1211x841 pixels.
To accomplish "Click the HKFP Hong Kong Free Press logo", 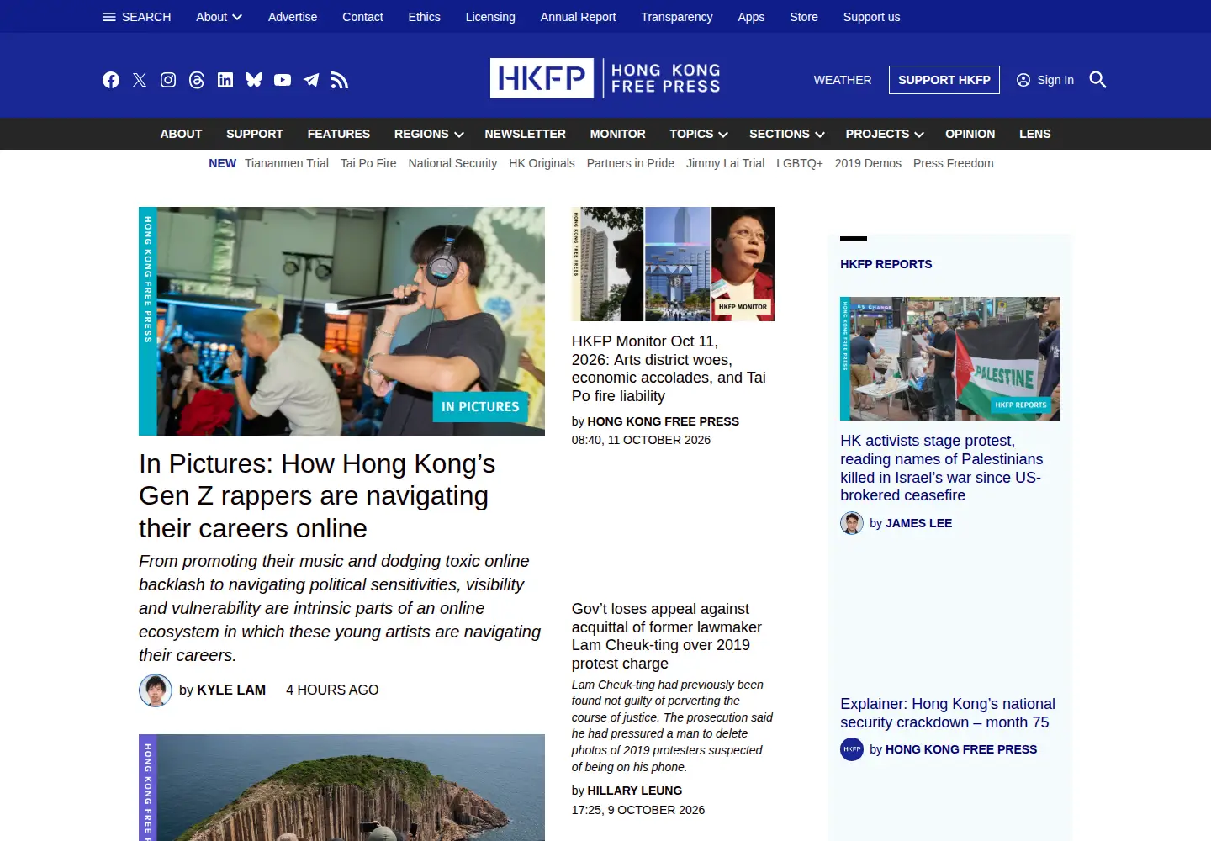I will tap(605, 78).
